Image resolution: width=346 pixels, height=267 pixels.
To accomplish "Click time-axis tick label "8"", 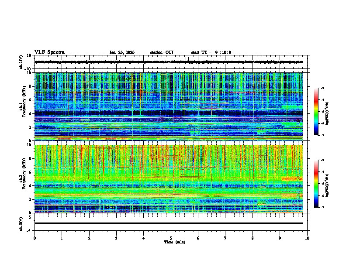I will pos(253,238).
